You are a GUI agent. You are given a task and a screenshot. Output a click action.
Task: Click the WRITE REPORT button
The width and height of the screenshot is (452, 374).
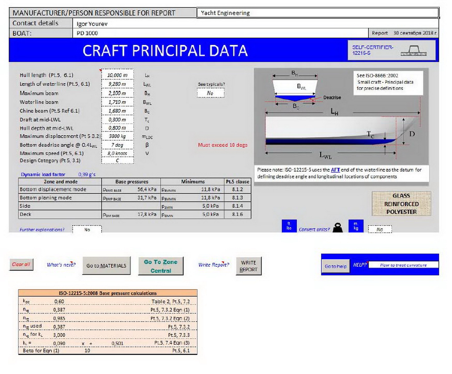tap(249, 266)
